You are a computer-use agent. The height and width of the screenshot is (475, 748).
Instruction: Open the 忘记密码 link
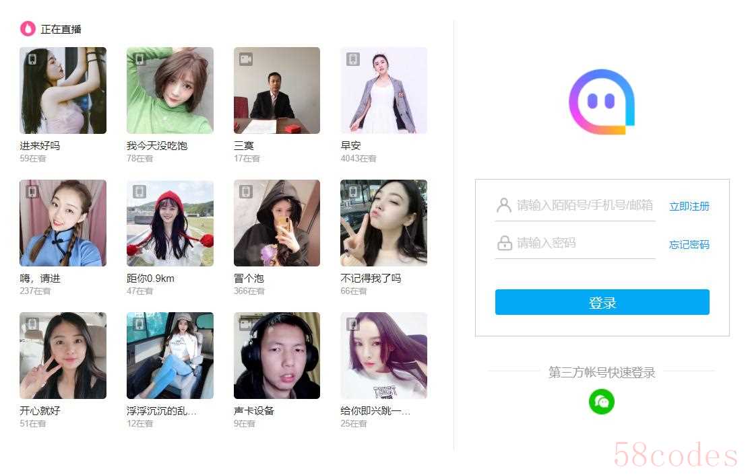click(689, 244)
